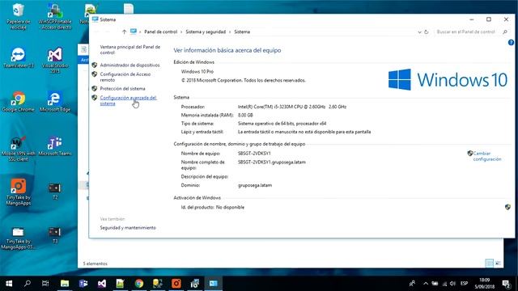Viewport: 518px width, 291px height.
Task: Open Google Chrome desktop icon
Action: [18, 102]
